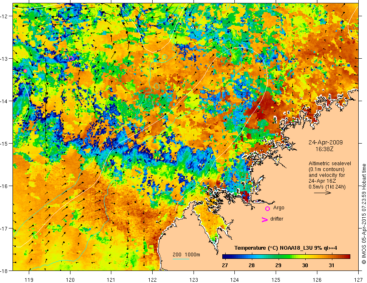
Task: Click latitude axis label -18
Action: pyautogui.click(x=5, y=271)
